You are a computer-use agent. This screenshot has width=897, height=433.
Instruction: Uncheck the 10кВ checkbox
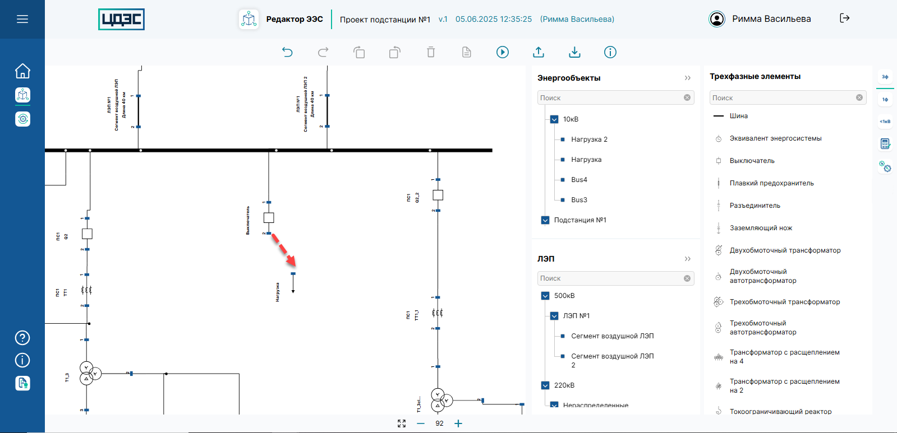pos(554,119)
